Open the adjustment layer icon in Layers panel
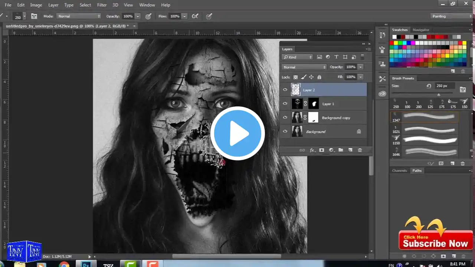 click(331, 150)
